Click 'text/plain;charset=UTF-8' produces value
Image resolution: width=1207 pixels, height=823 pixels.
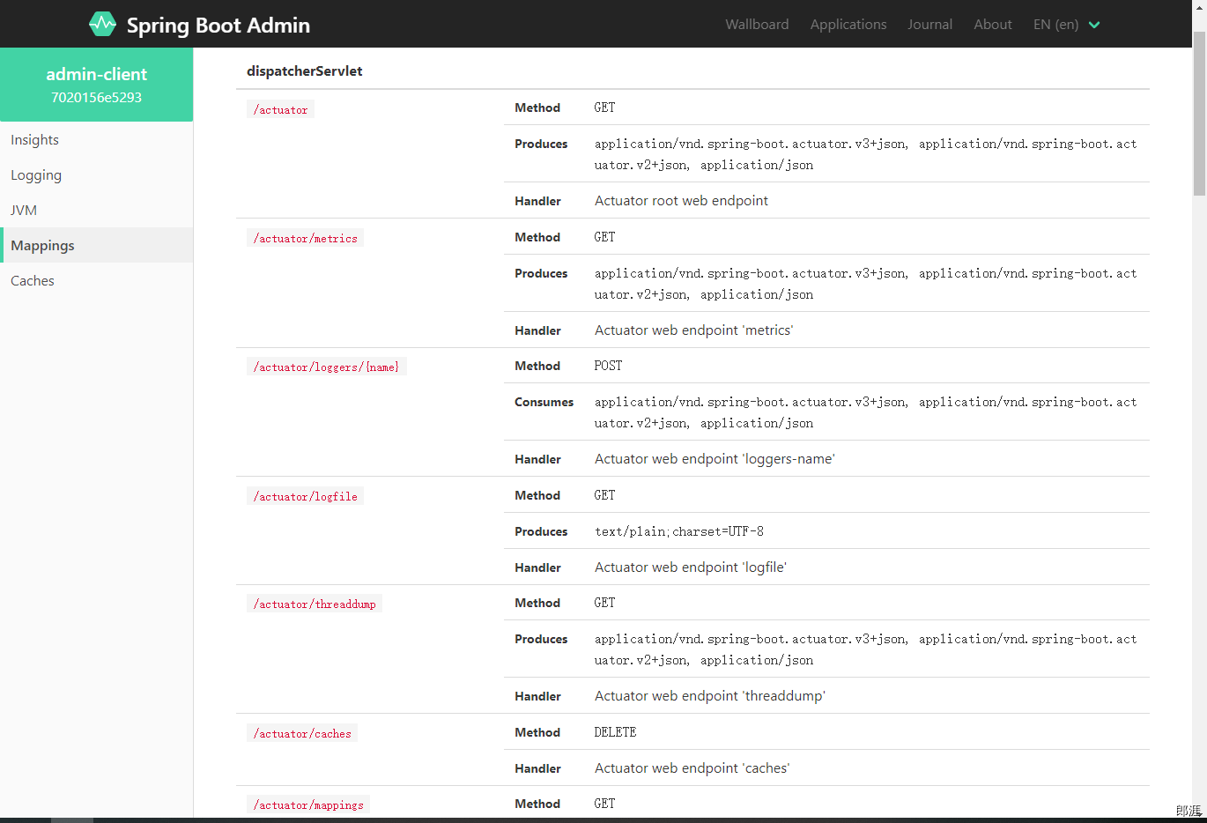[679, 531]
